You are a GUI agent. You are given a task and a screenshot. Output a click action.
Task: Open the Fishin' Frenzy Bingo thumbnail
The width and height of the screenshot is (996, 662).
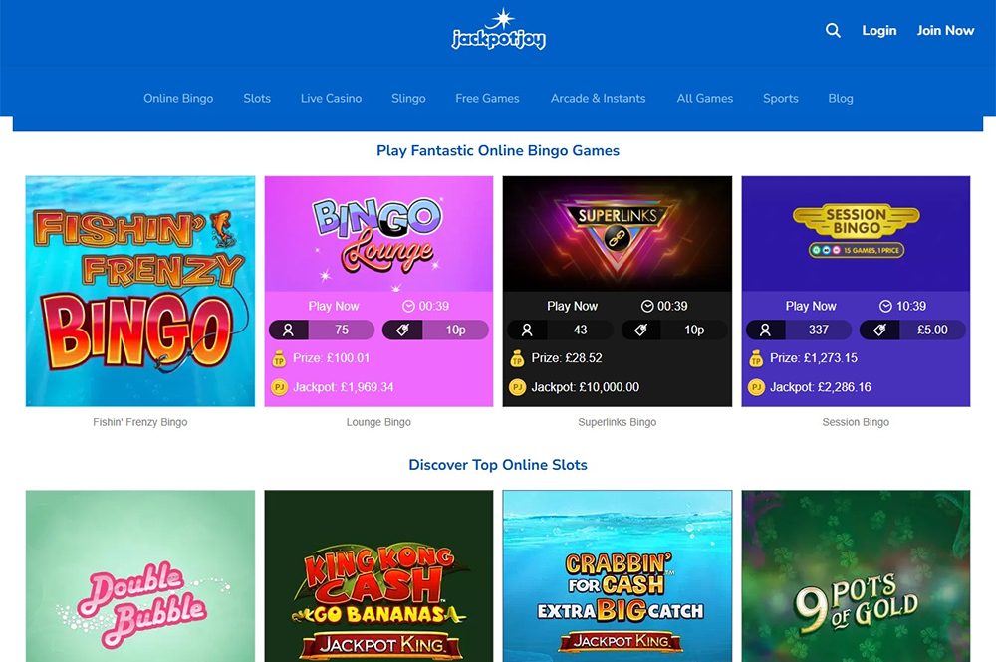(140, 292)
